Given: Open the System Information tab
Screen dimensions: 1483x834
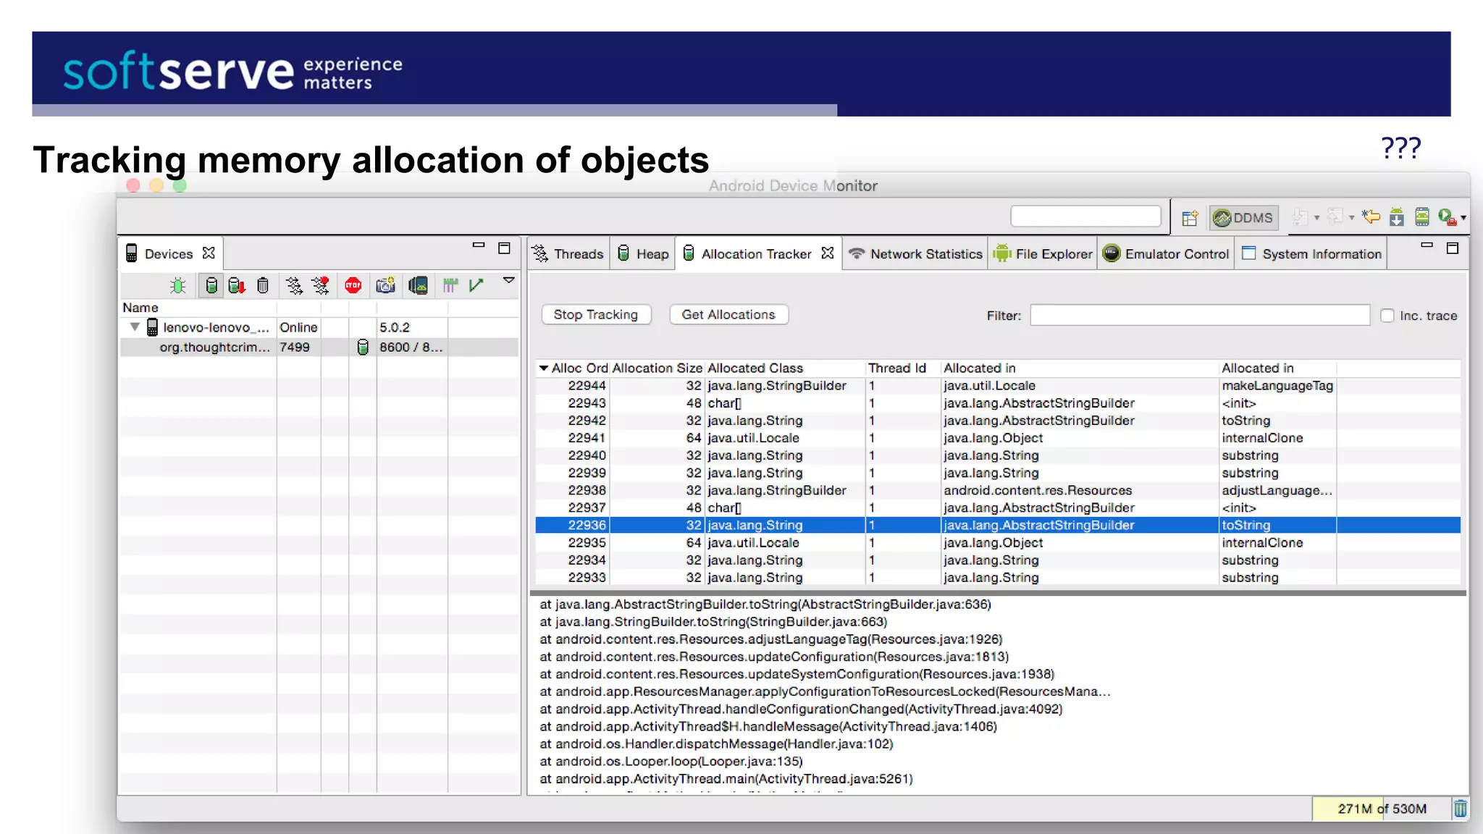Looking at the screenshot, I should click(1311, 254).
